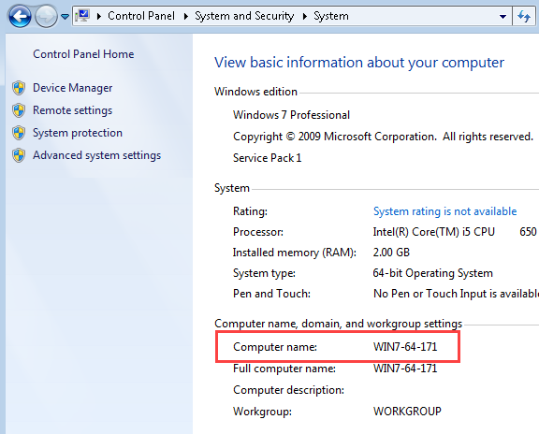Click the 'Service Pack 1' text
Viewport: 539px width, 434px height.
267,158
